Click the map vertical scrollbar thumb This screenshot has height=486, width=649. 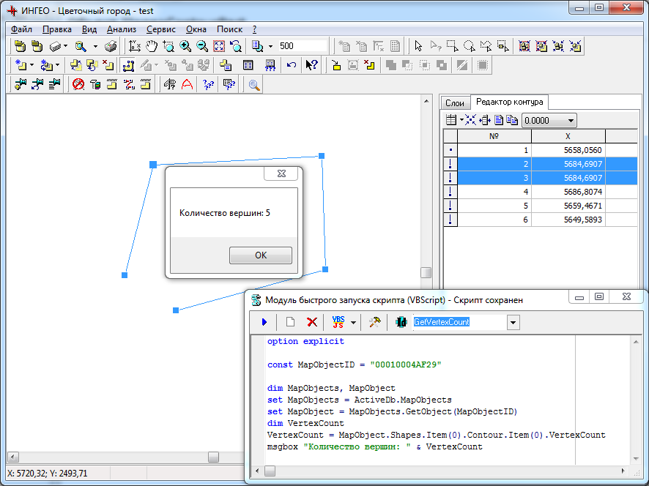pyautogui.click(x=426, y=272)
